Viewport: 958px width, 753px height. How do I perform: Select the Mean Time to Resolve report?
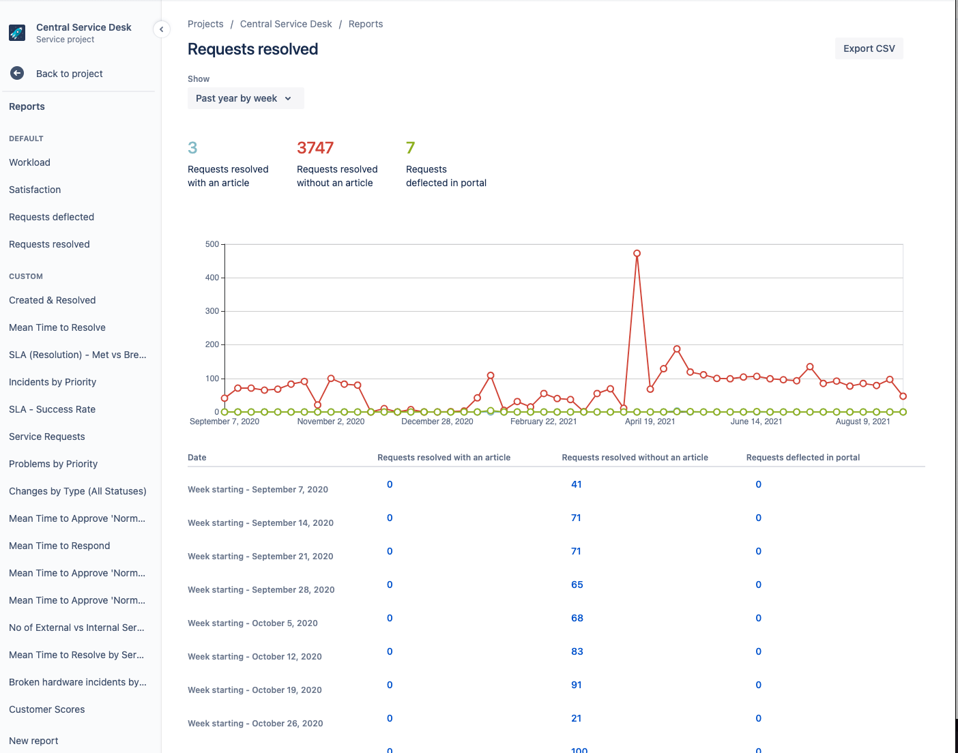(x=57, y=327)
